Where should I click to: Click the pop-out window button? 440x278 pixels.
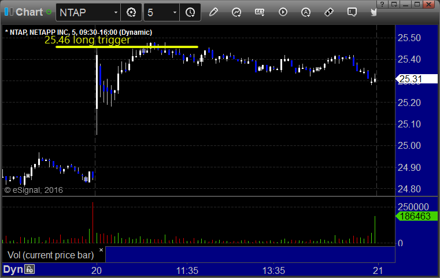coord(394,4)
